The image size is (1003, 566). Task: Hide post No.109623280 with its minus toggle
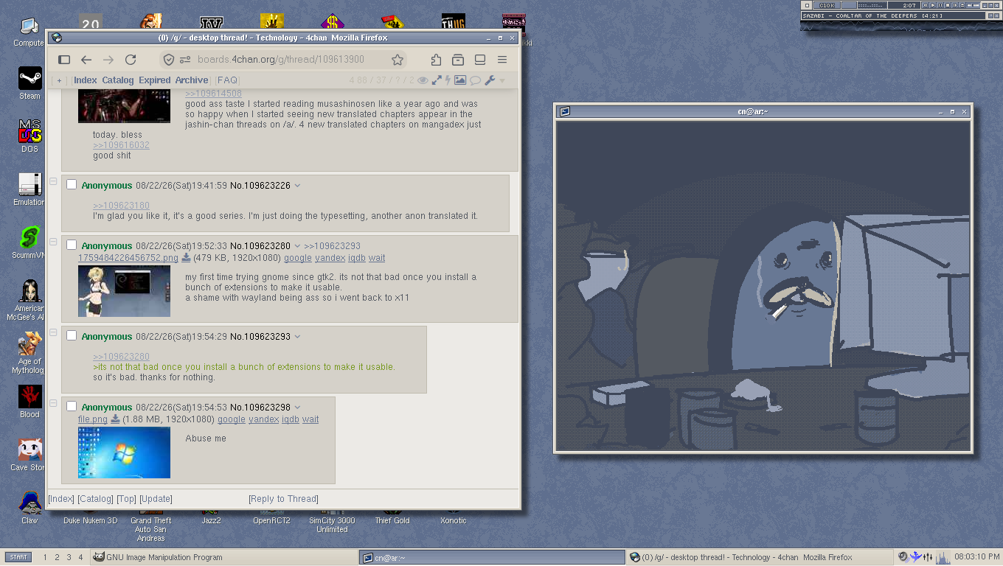pos(53,242)
